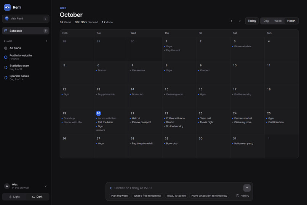Image resolution: width=307 pixels, height=205 pixels.
Task: Open completed Concert item on October 9
Action: (x=205, y=70)
